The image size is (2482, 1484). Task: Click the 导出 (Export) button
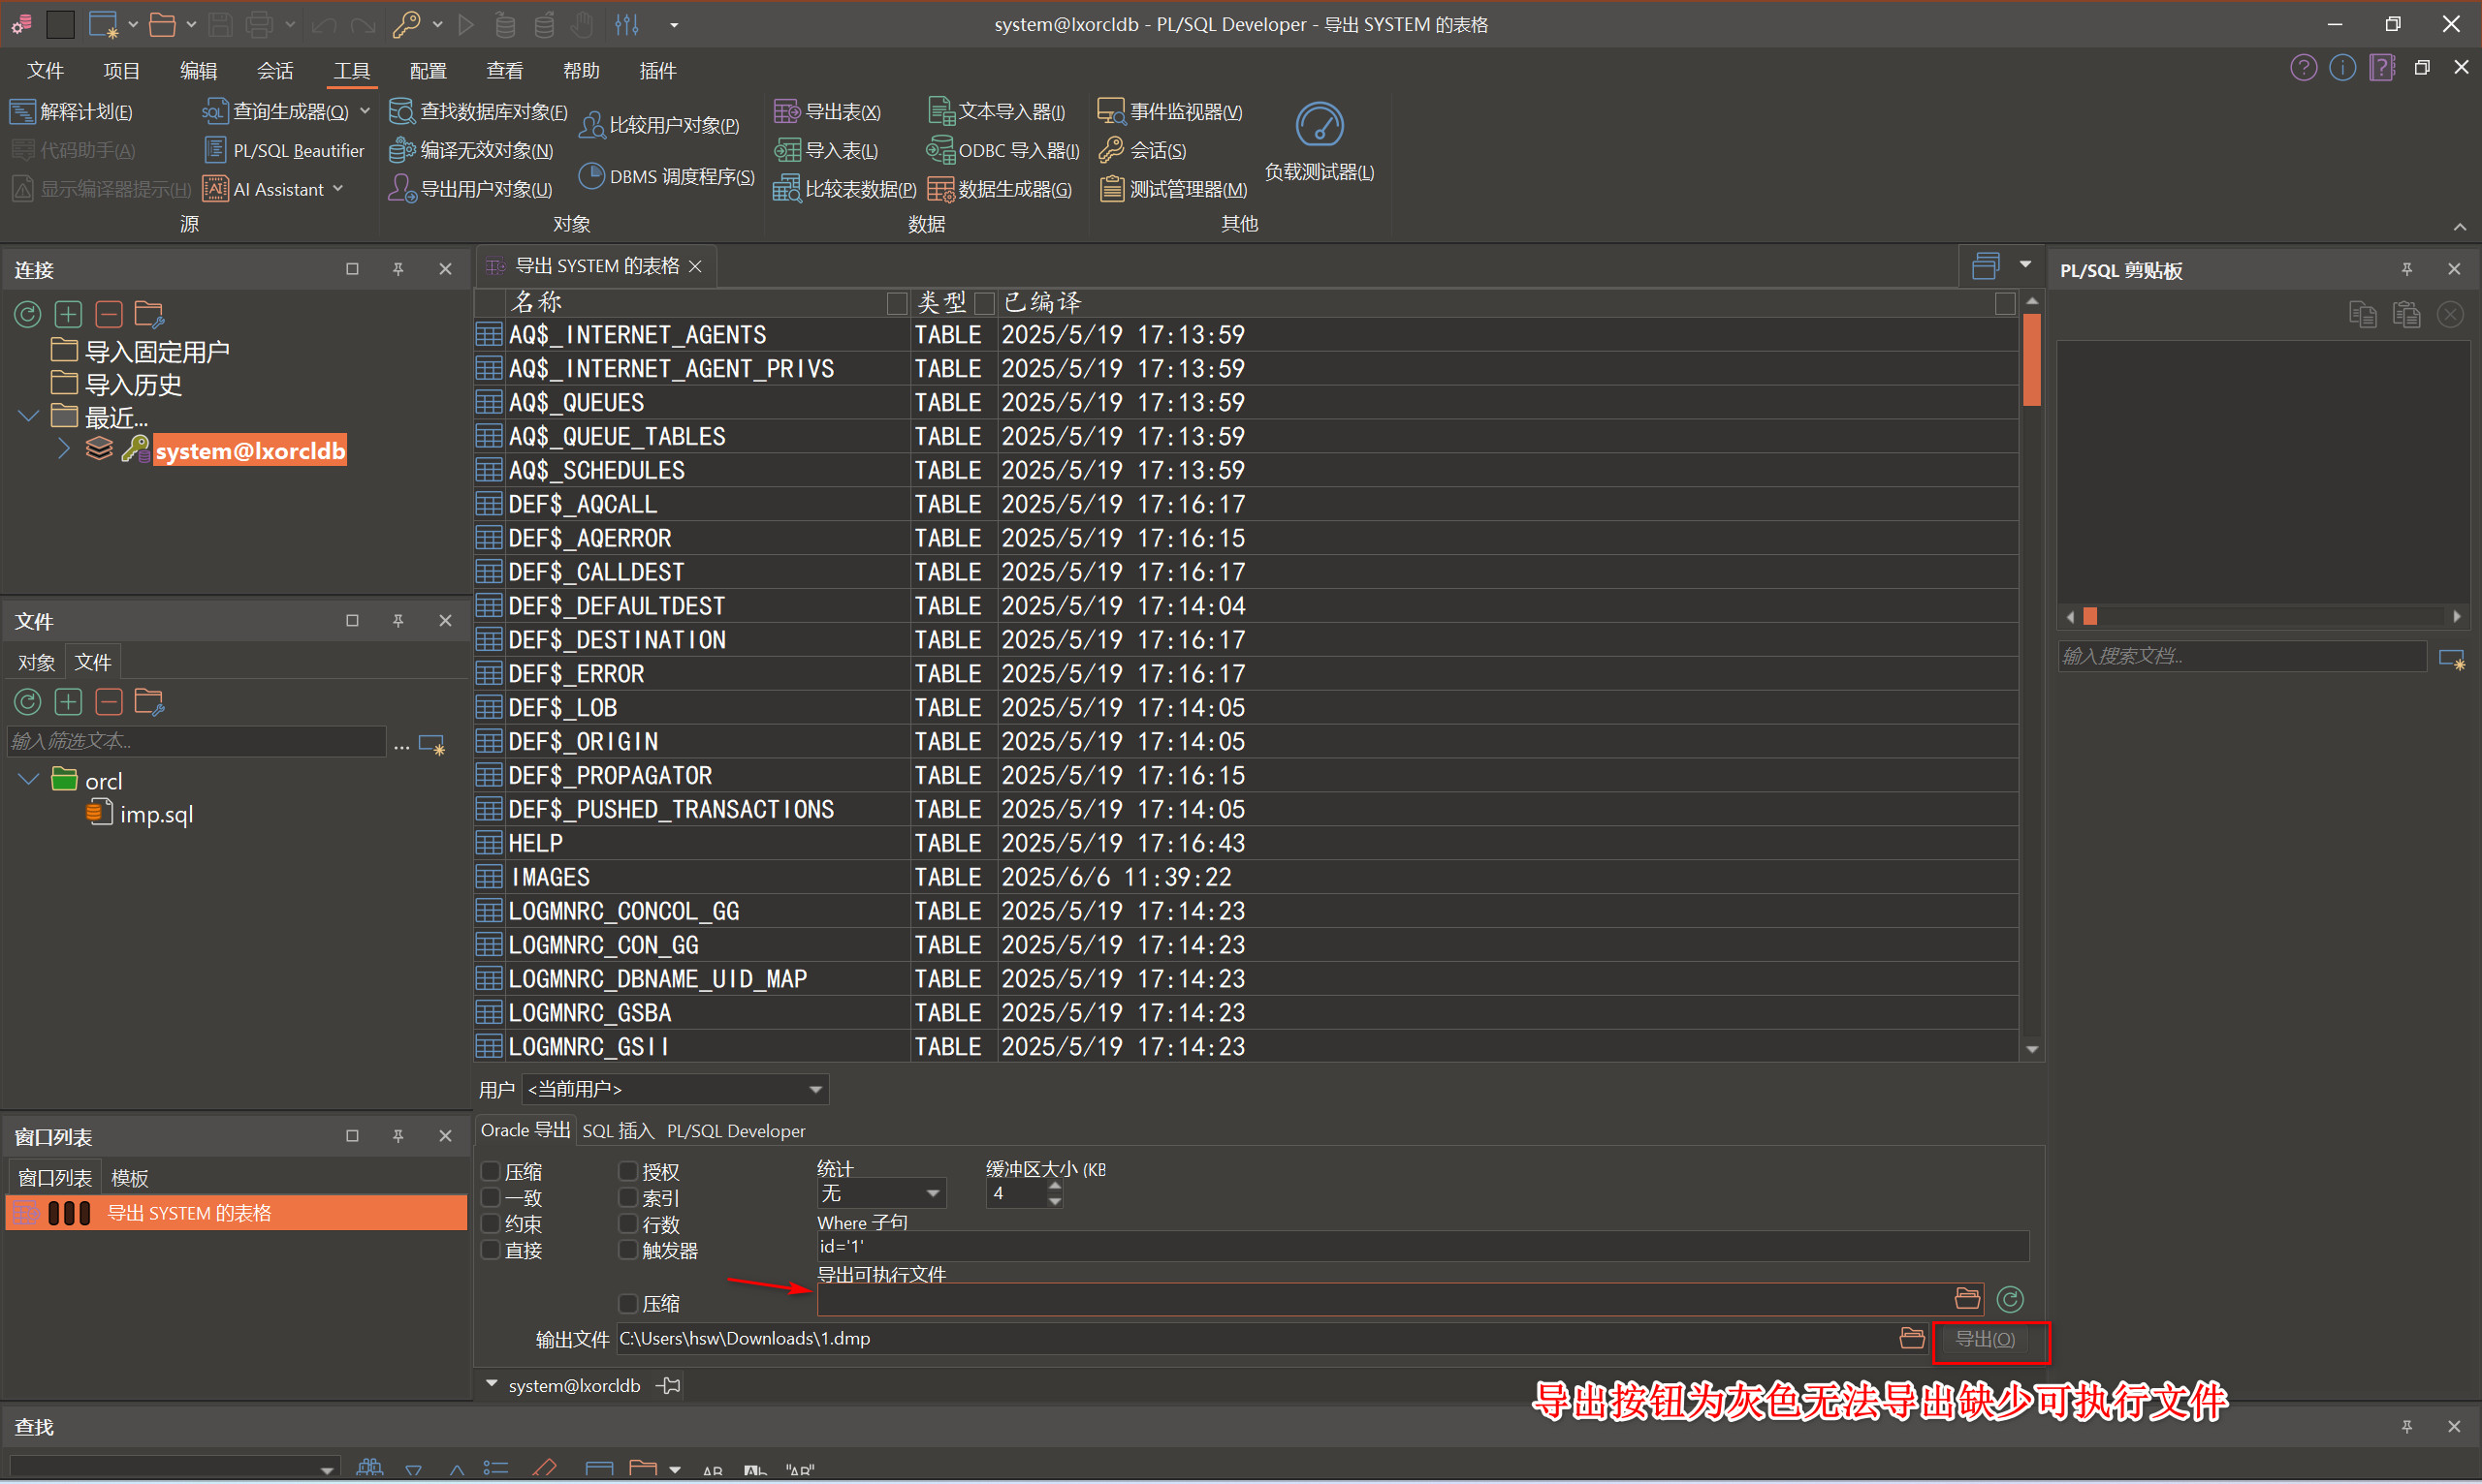point(1985,1339)
